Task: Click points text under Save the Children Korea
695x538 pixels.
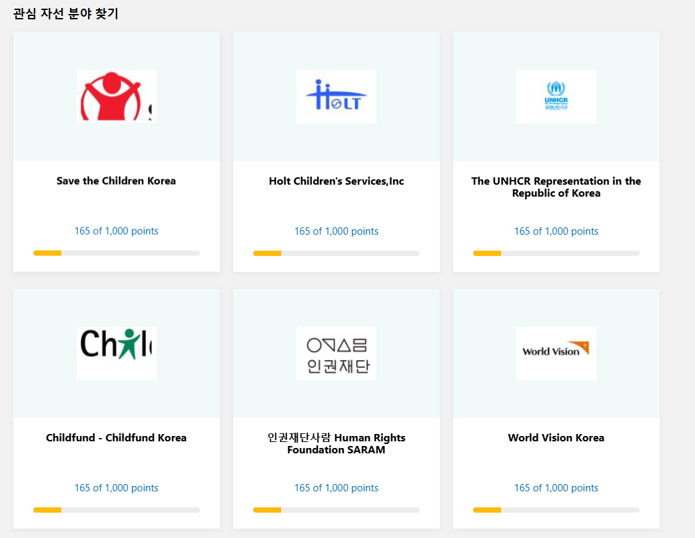Action: (116, 231)
